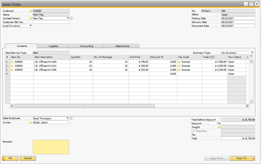
Task: Click the Discount % column header
Action: 163,57
